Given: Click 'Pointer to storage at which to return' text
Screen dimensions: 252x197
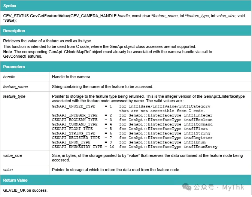Looking at the screenshot, I should click(116, 170).
